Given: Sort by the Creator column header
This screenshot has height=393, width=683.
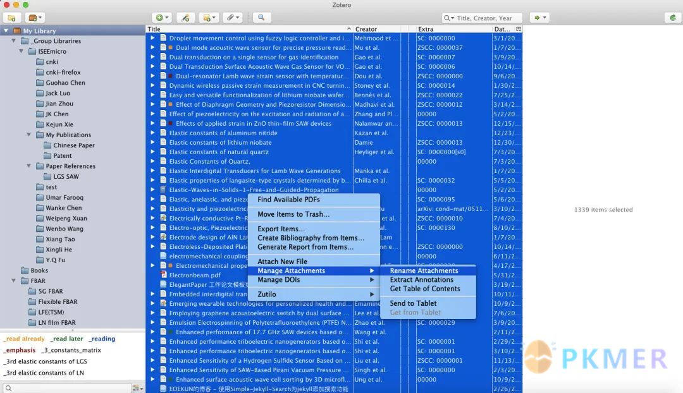Looking at the screenshot, I should click(377, 29).
